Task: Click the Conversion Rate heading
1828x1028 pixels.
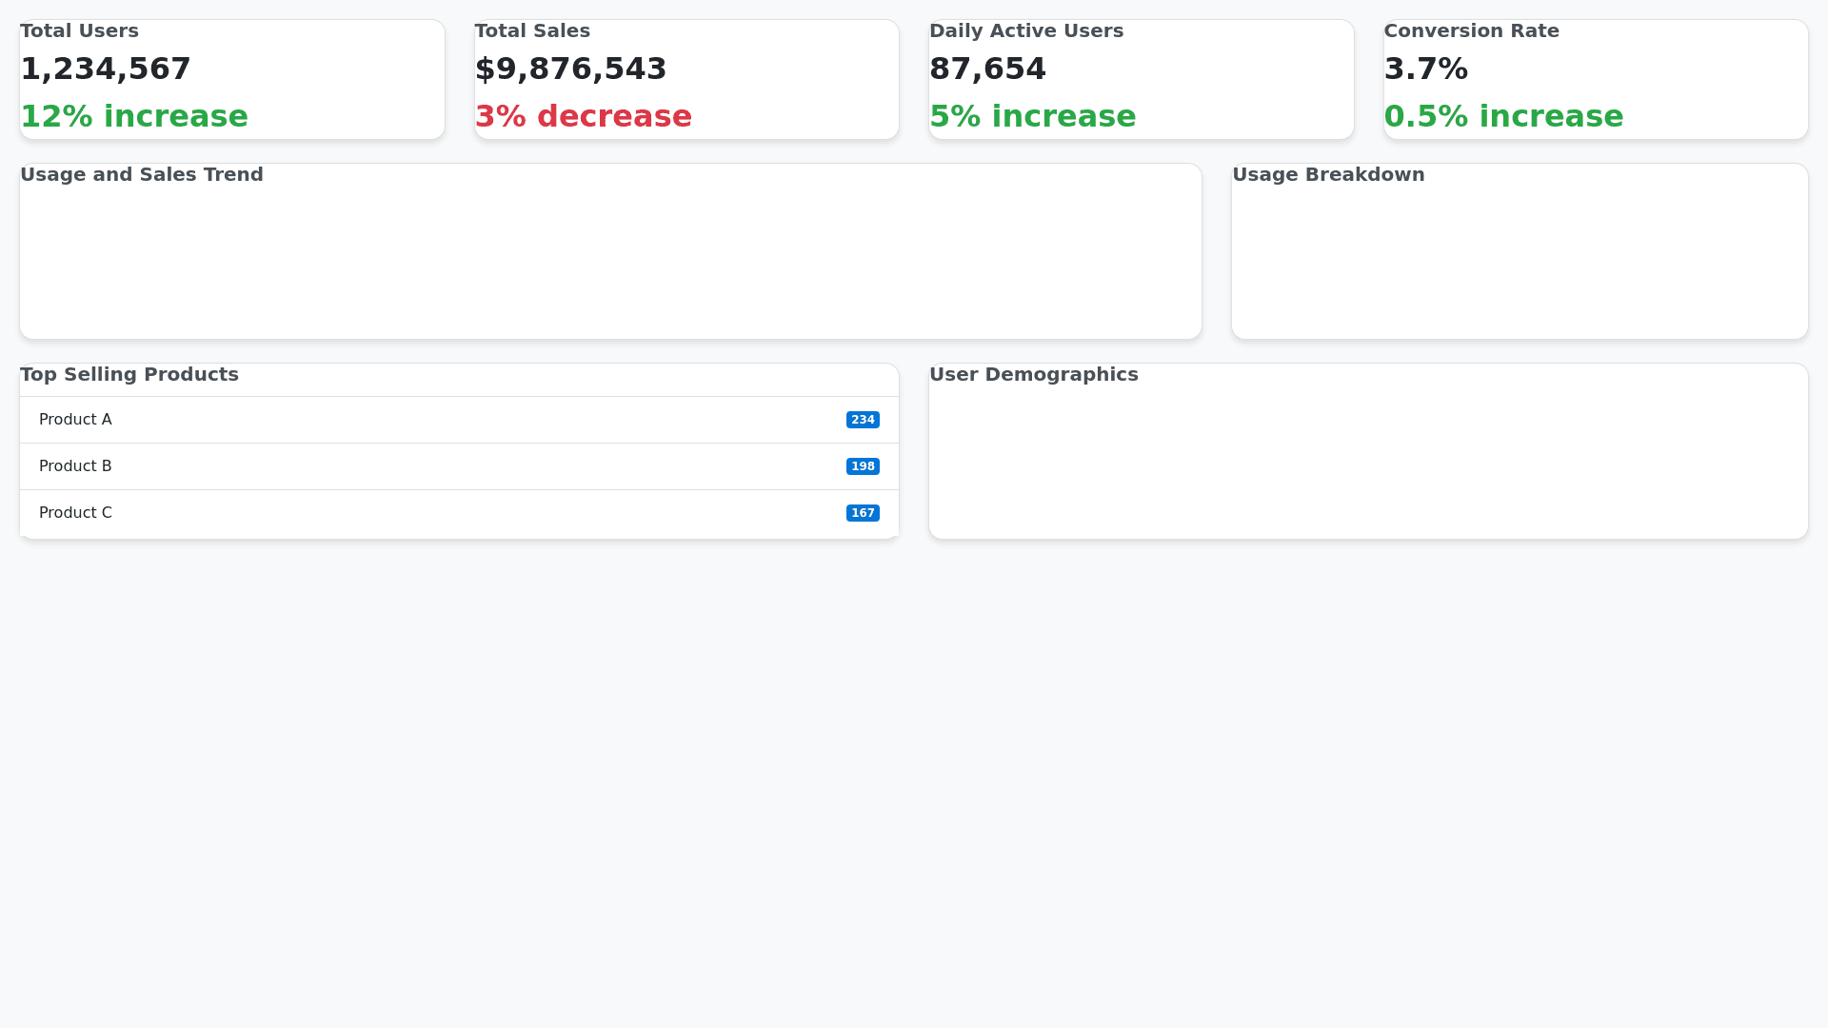Action: click(1471, 31)
